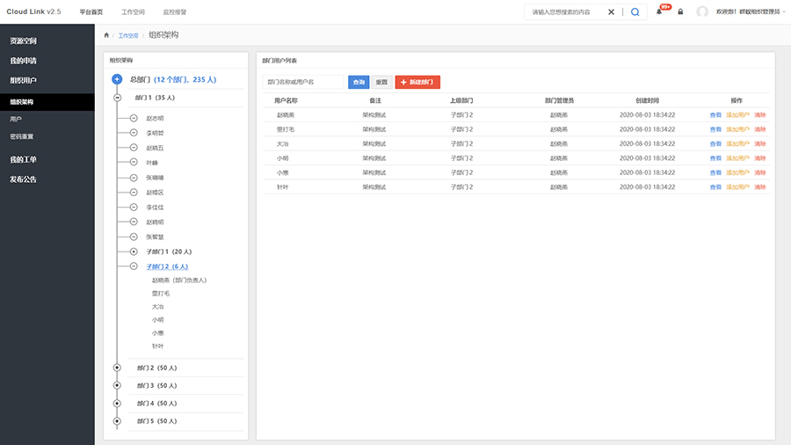The image size is (791, 445).
Task: Select 我的申请 in the sidebar
Action: pyautogui.click(x=23, y=61)
